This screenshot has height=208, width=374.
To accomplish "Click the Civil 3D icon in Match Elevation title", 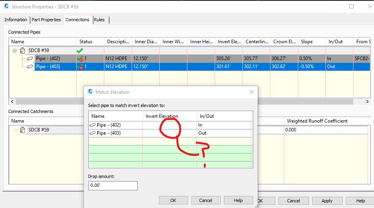I will [x=90, y=91].
